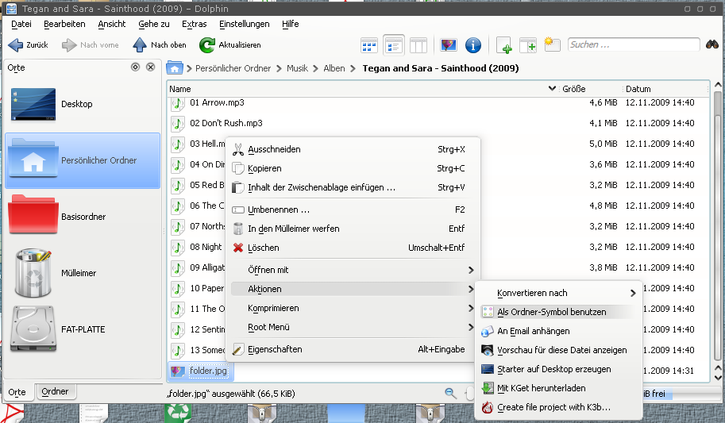
Task: Sort by Größe column header
Action: point(590,89)
